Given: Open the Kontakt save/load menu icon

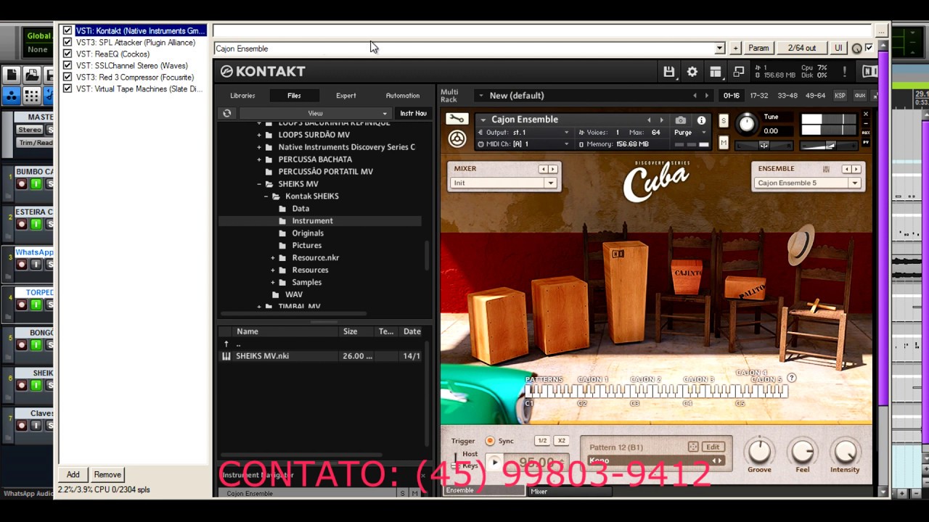Looking at the screenshot, I should [x=668, y=71].
